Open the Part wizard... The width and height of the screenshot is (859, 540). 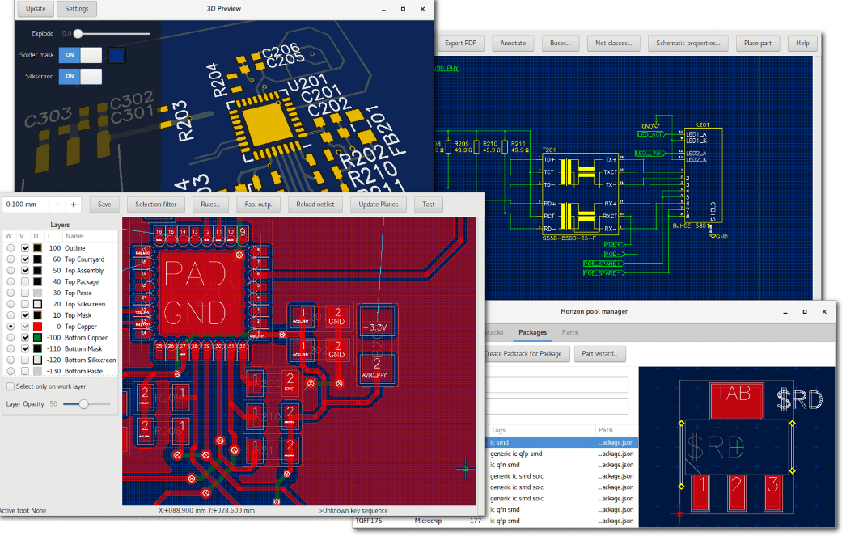click(x=599, y=354)
